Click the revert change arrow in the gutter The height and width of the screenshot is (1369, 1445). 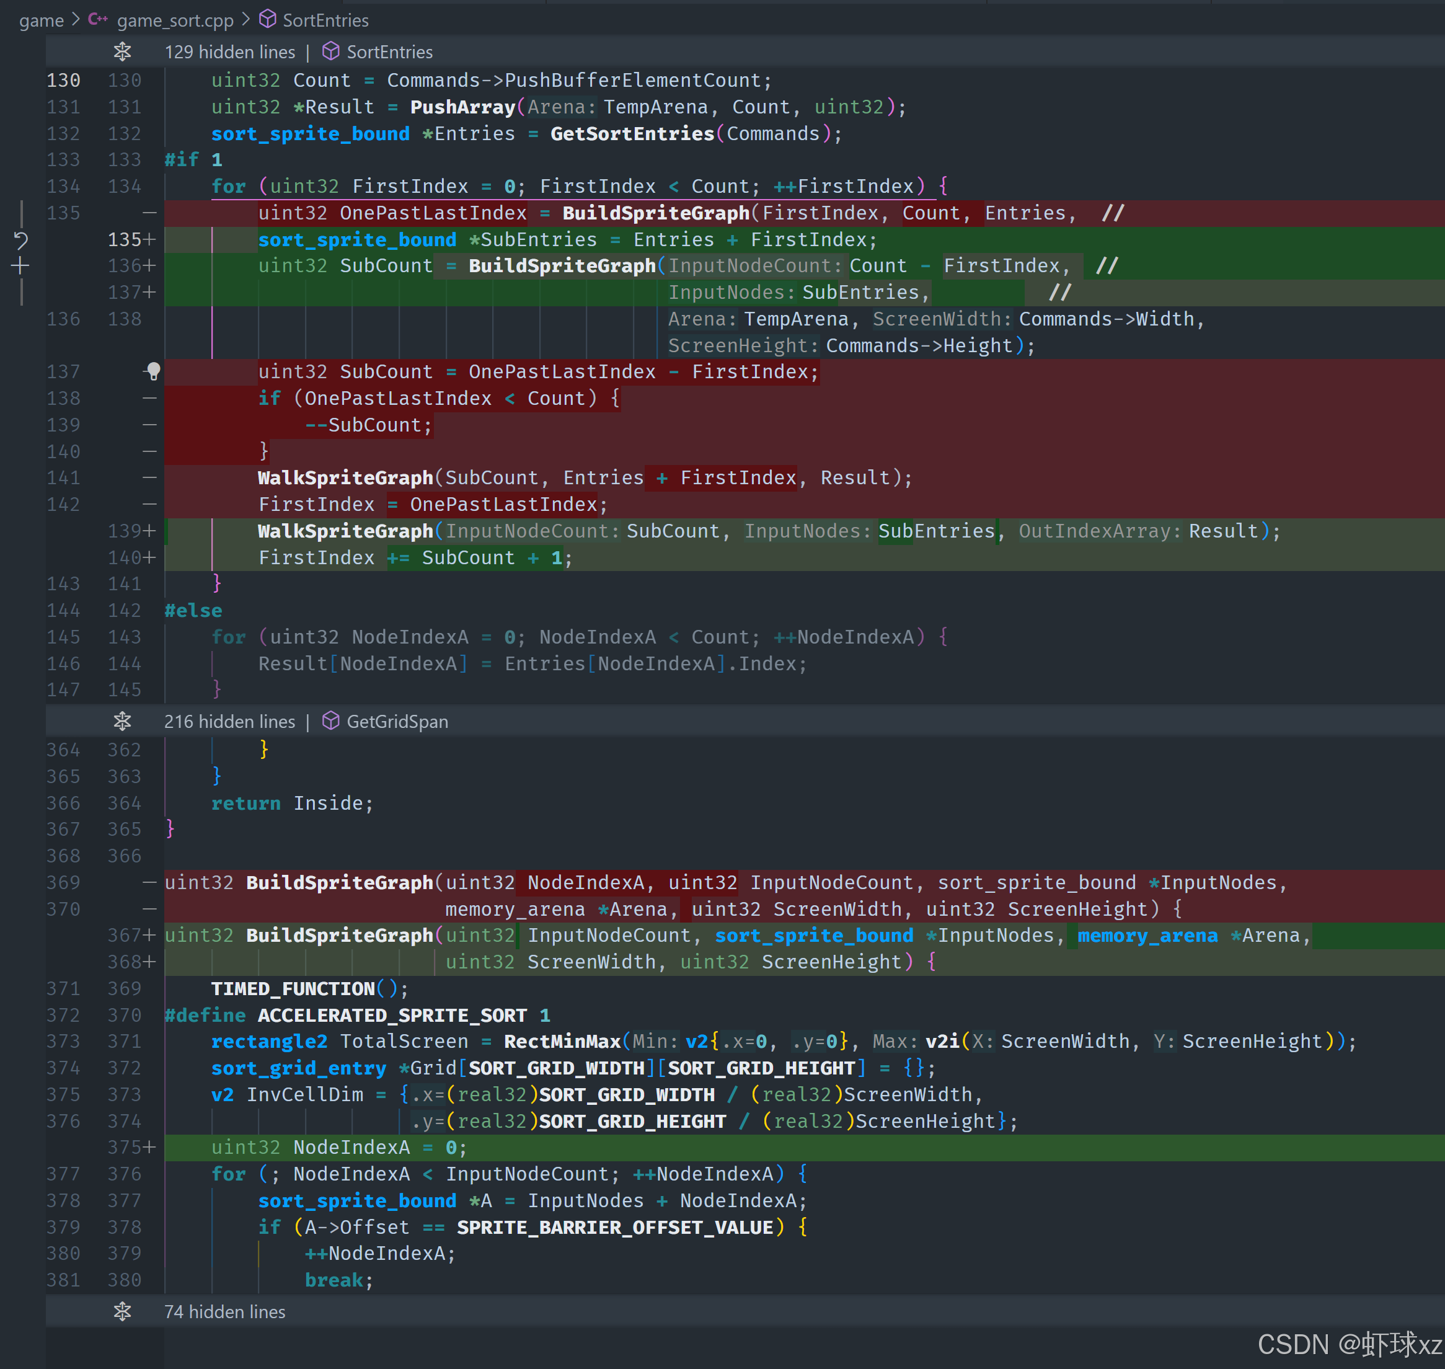click(x=20, y=240)
